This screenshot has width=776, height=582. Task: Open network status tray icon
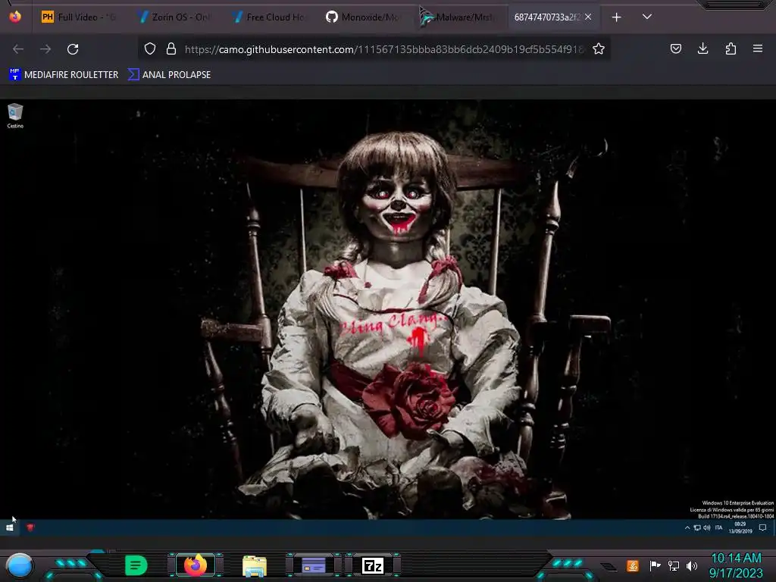pyautogui.click(x=674, y=565)
